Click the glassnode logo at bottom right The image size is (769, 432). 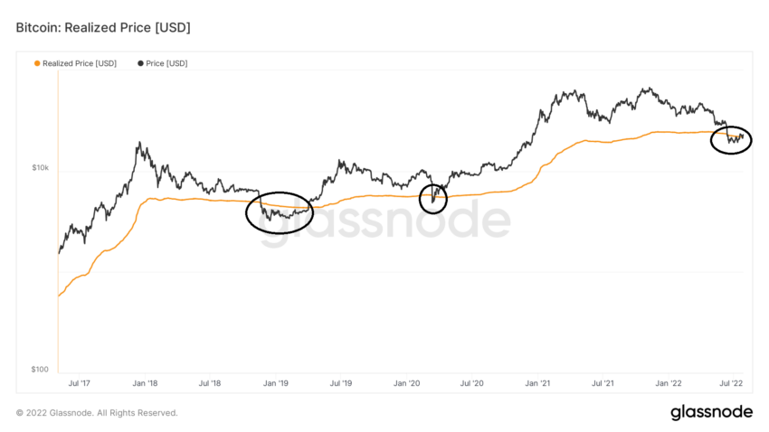pyautogui.click(x=711, y=412)
